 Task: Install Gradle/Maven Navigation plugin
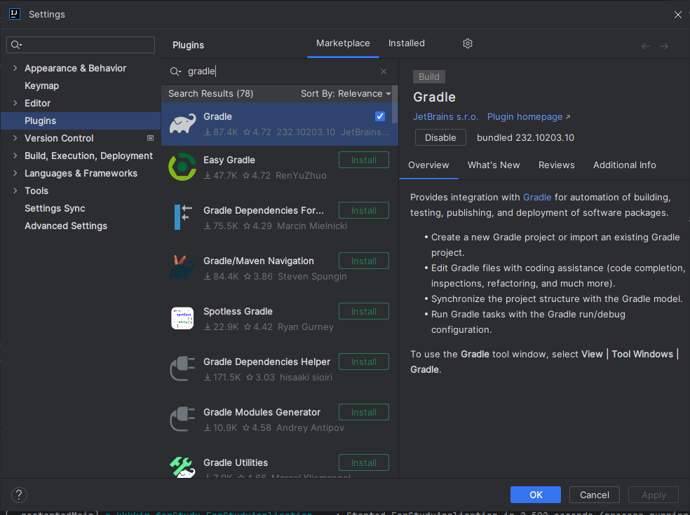coord(363,261)
